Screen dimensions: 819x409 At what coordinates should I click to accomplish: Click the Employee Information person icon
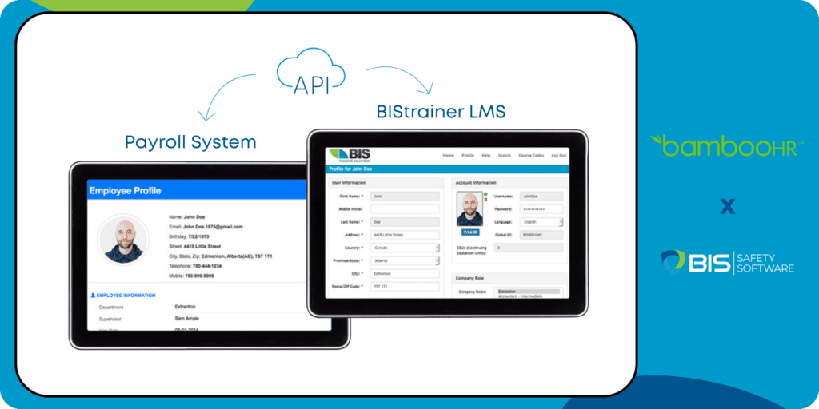click(93, 296)
